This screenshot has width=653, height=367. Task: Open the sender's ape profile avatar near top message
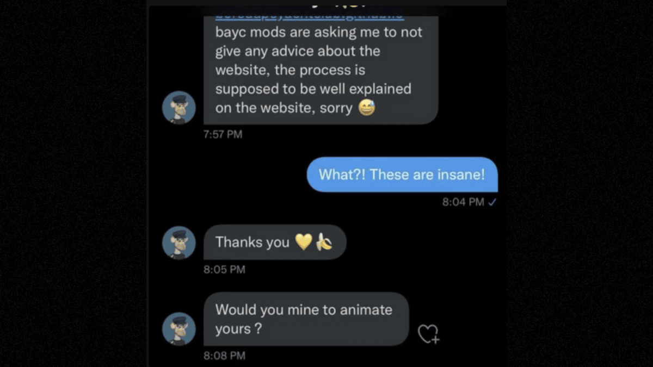pos(178,107)
